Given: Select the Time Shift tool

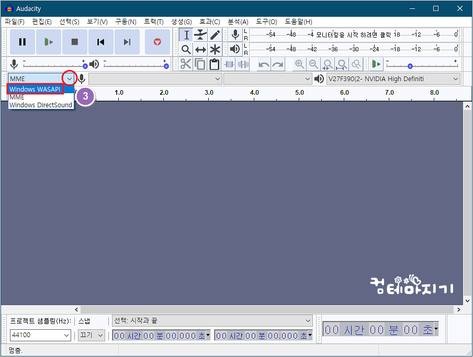Looking at the screenshot, I should [200, 49].
